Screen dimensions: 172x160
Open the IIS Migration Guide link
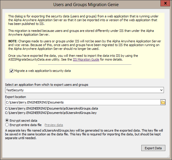point(86,59)
